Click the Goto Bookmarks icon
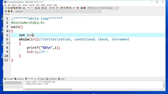Screen dimensions: 168x94 [x=12, y=11]
